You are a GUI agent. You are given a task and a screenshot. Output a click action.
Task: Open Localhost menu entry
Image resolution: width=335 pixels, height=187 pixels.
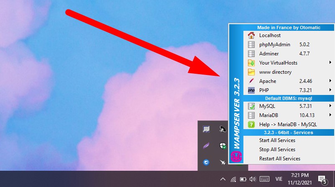(289, 35)
